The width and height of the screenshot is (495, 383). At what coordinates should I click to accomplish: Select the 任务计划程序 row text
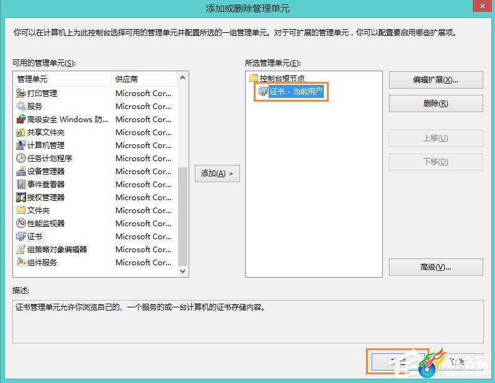[50, 158]
